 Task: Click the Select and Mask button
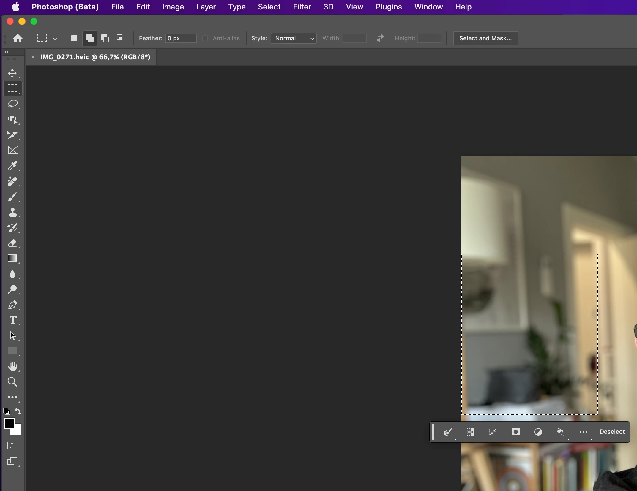coord(485,38)
